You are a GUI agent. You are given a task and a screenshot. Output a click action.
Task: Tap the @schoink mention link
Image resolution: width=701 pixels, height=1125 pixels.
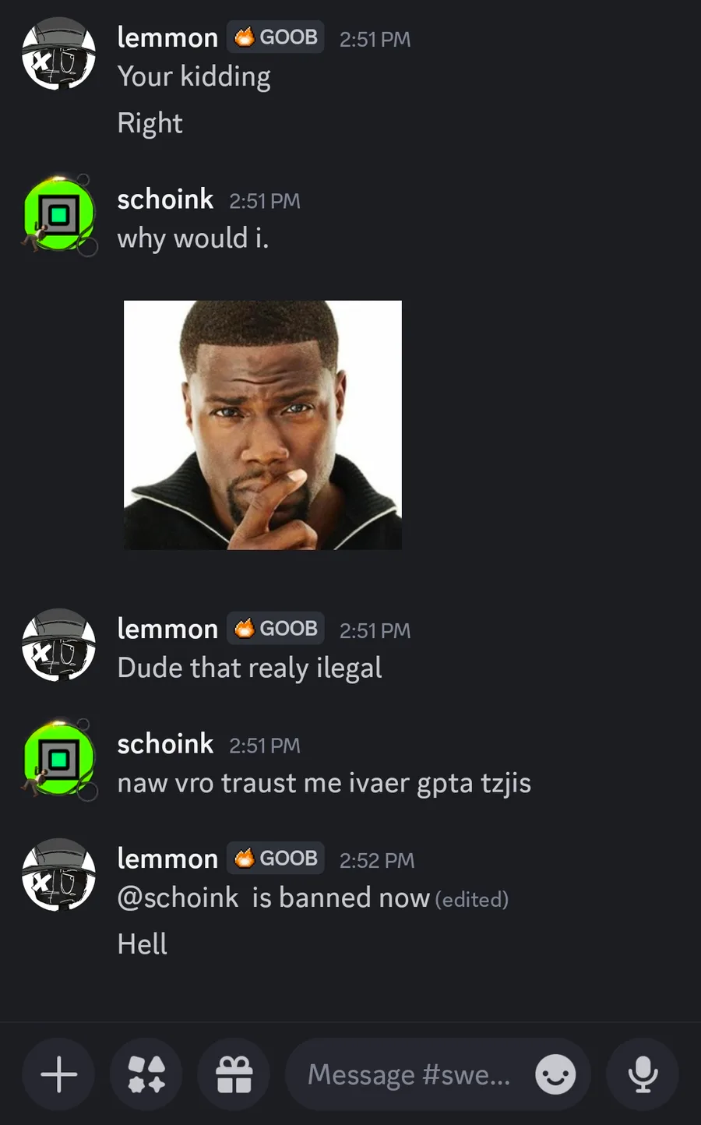[178, 898]
